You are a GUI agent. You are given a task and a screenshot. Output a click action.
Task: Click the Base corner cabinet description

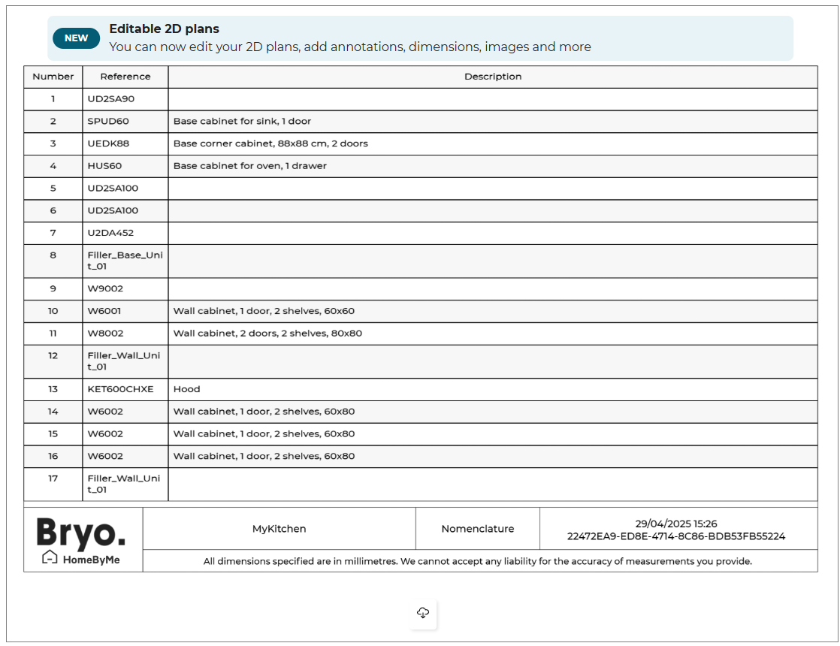click(270, 143)
